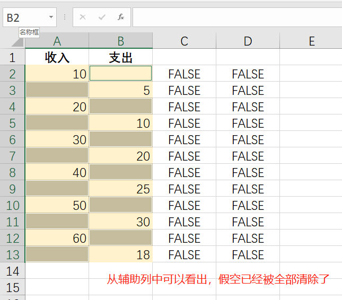This screenshot has height=300, width=342.
Task: Click the dark shaded cell A3
Action: click(57, 90)
